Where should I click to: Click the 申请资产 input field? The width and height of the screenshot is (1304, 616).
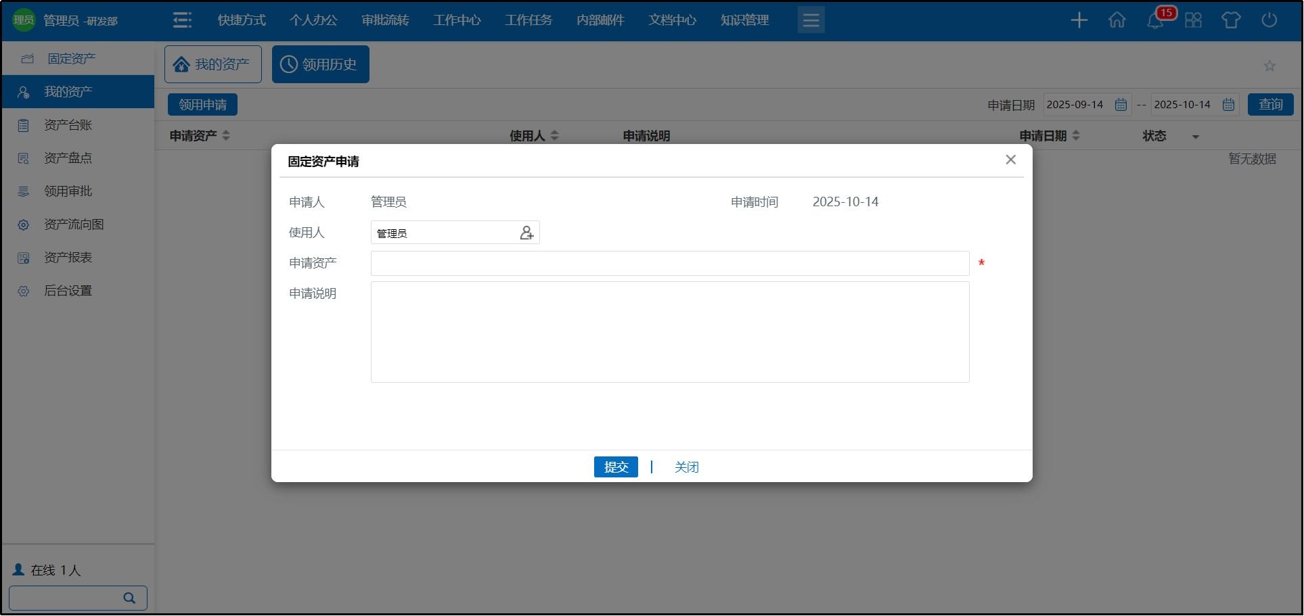coord(669,264)
